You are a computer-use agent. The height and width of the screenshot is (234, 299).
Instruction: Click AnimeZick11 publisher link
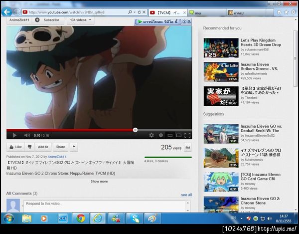coord(57,157)
